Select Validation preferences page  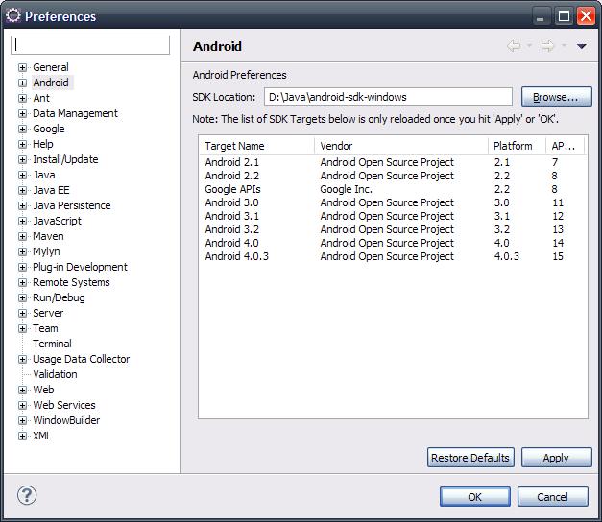[55, 374]
